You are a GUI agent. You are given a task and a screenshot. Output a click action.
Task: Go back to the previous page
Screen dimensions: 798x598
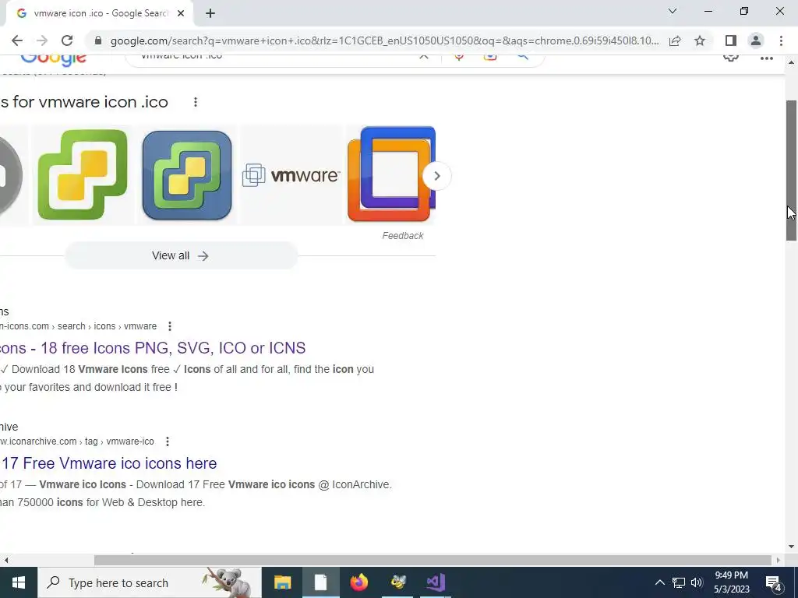coord(17,40)
